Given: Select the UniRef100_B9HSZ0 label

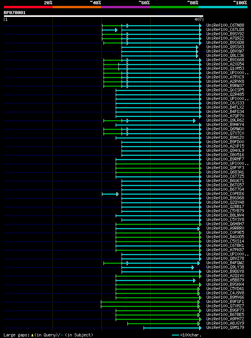Looking at the screenshot, I should (x=225, y=137).
